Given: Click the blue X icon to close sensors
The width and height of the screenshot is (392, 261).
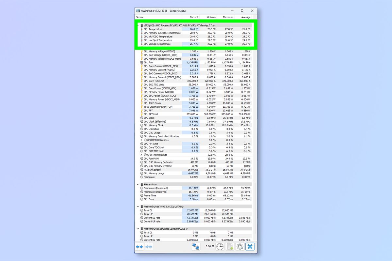Looking at the screenshot, I should click(249, 247).
